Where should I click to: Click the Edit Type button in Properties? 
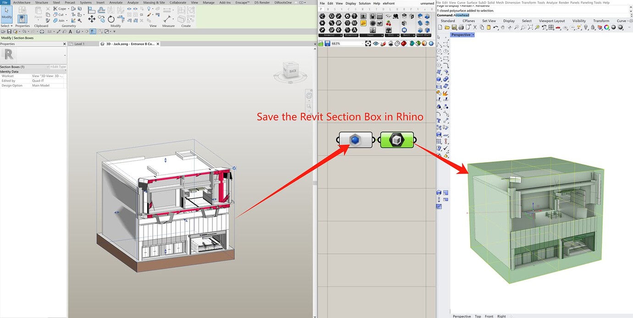point(59,66)
